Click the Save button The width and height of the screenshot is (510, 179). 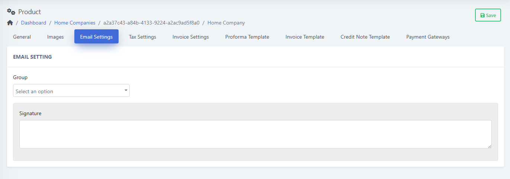pos(488,15)
